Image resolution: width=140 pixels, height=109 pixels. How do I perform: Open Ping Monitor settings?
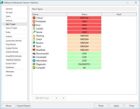click(11, 45)
